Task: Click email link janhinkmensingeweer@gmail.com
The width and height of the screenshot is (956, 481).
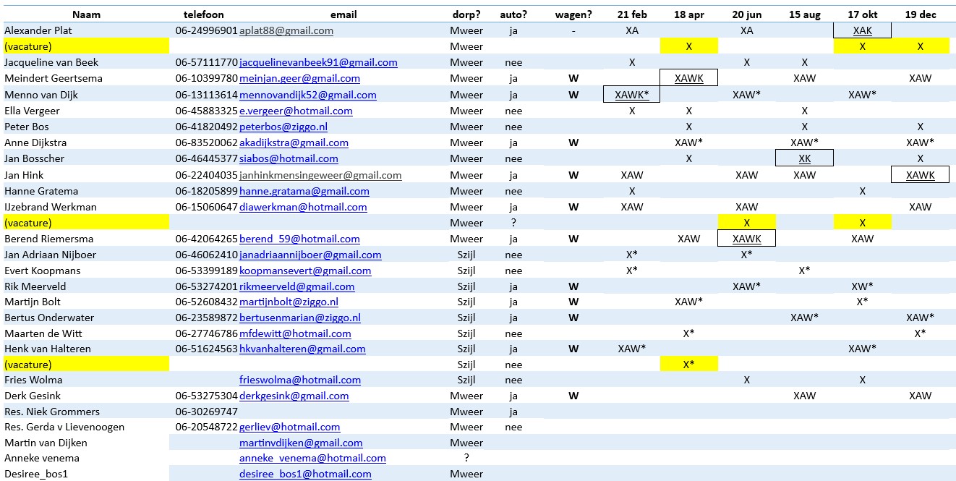Action: pyautogui.click(x=320, y=175)
